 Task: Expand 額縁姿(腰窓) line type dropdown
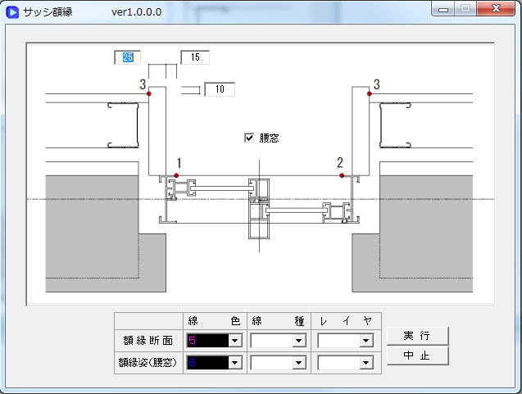tap(299, 363)
